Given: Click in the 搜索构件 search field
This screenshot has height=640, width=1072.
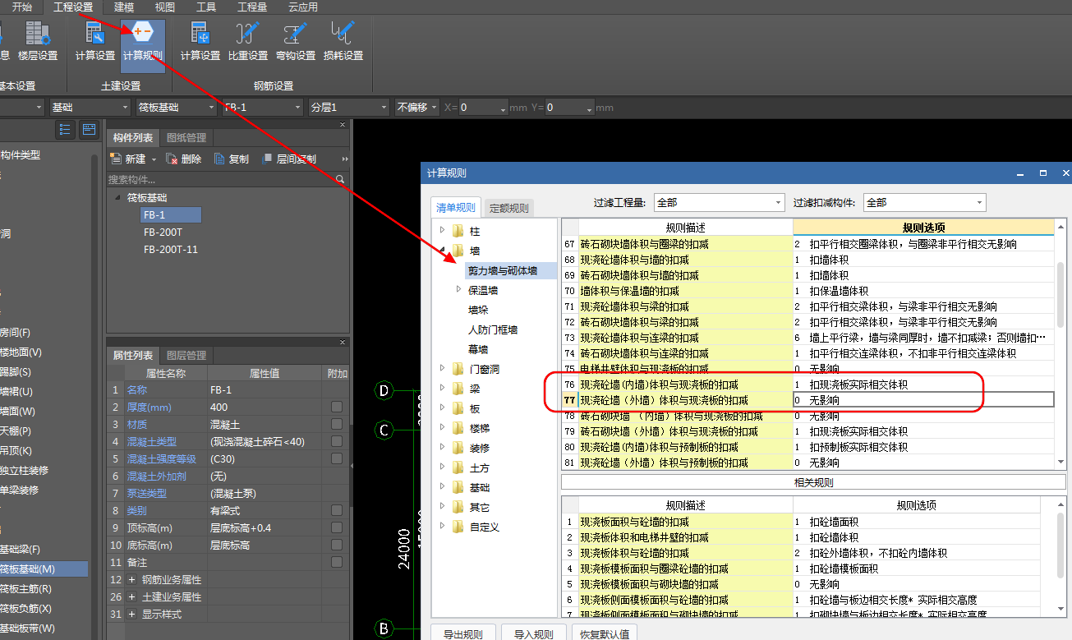Looking at the screenshot, I should point(219,179).
